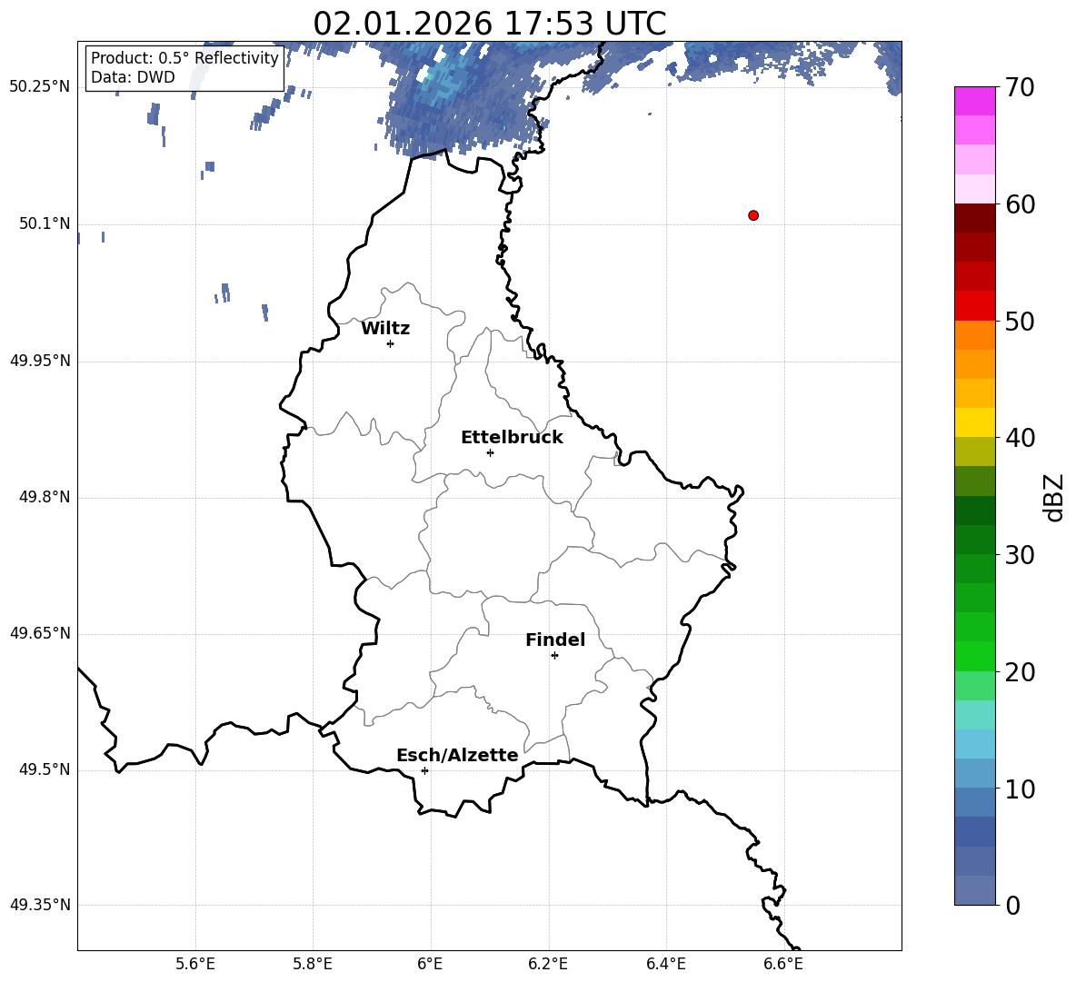Click the Product: 0.5° Reflectivity text
The width and height of the screenshot is (1076, 982).
pyautogui.click(x=184, y=57)
